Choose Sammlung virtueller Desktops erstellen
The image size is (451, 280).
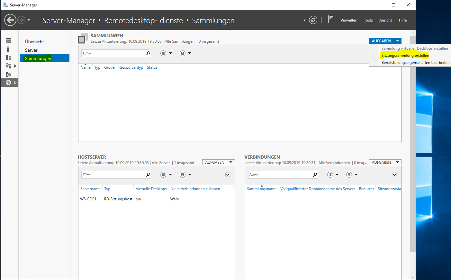pos(414,48)
